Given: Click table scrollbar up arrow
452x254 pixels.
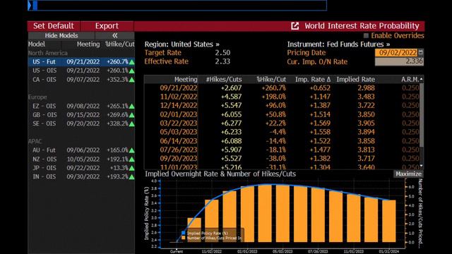Looking at the screenshot, I should tap(422, 79).
